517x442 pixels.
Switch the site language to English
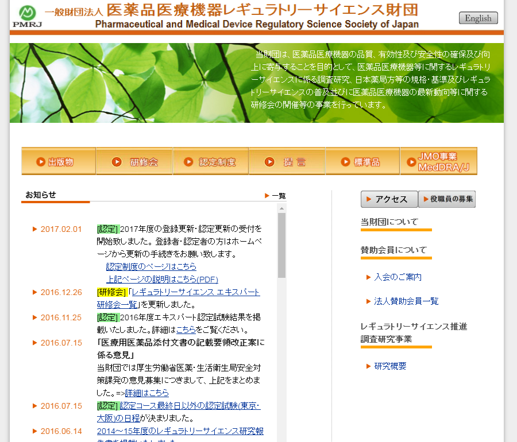[478, 18]
